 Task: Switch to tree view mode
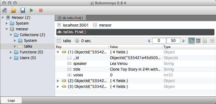[192, 41]
